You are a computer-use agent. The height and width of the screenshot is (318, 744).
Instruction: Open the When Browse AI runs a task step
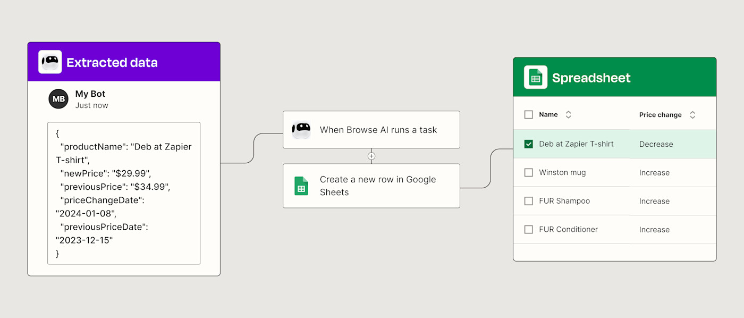tap(378, 130)
